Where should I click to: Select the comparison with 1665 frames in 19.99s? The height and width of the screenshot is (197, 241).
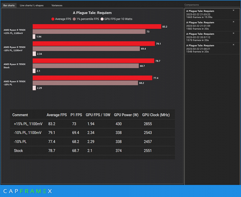pos(212,14)
